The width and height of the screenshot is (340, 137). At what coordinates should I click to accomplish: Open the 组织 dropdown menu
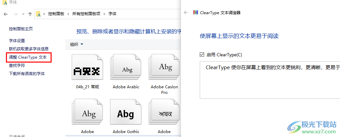(x=76, y=44)
